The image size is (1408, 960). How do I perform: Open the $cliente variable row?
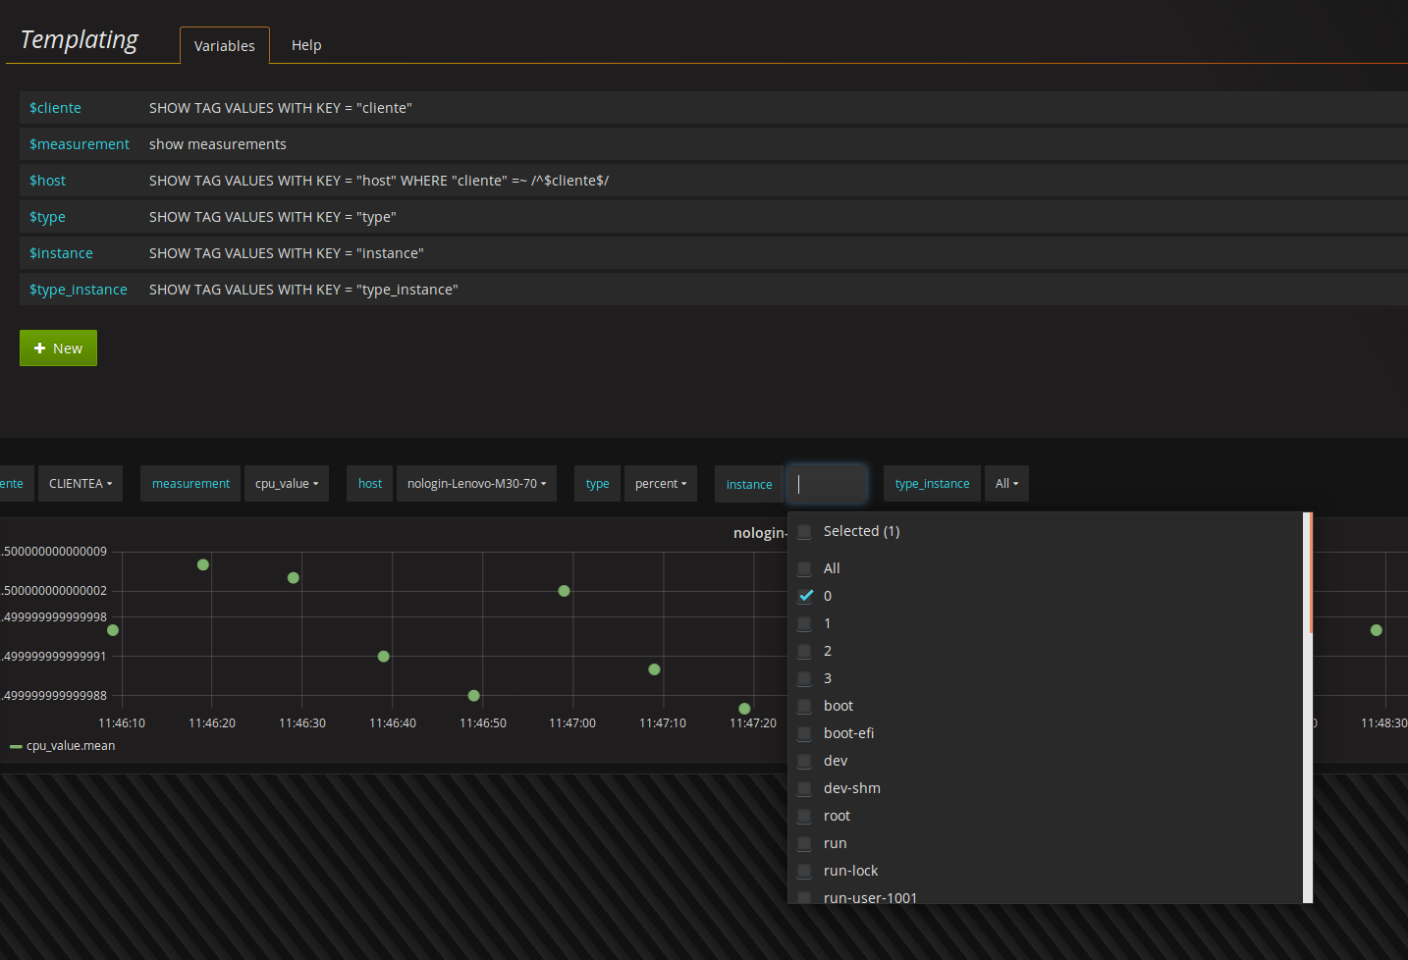55,108
